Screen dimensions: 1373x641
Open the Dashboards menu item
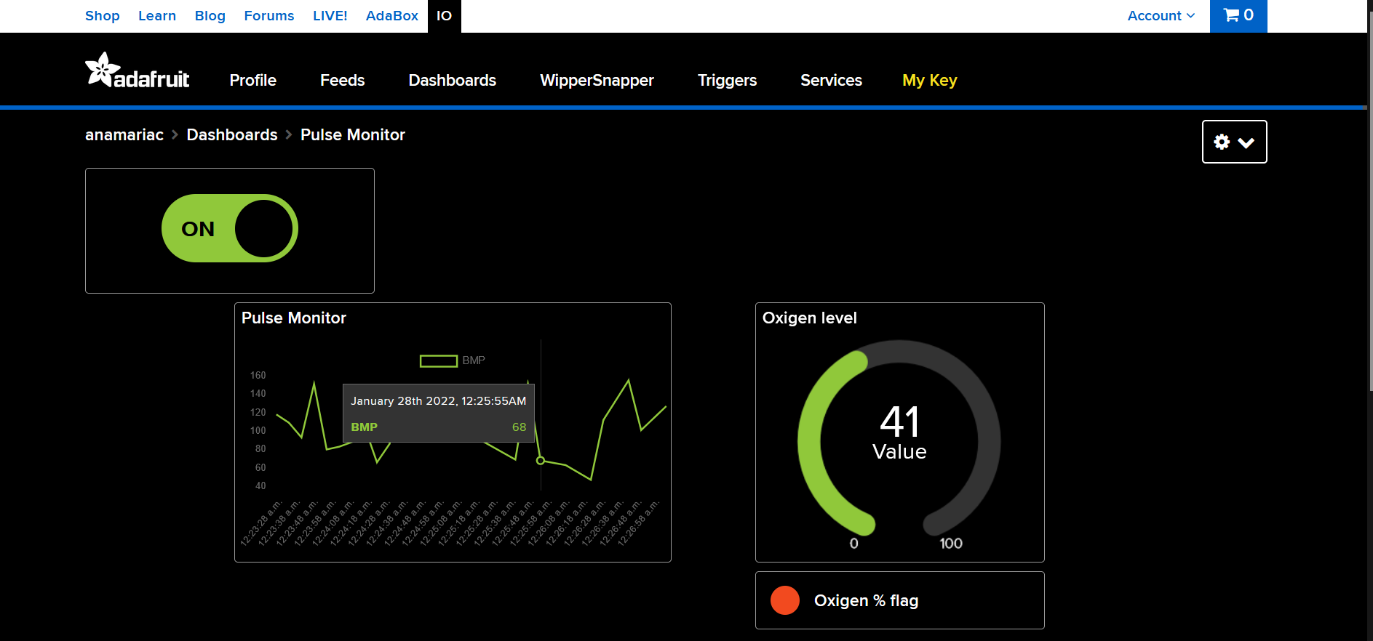click(x=452, y=80)
